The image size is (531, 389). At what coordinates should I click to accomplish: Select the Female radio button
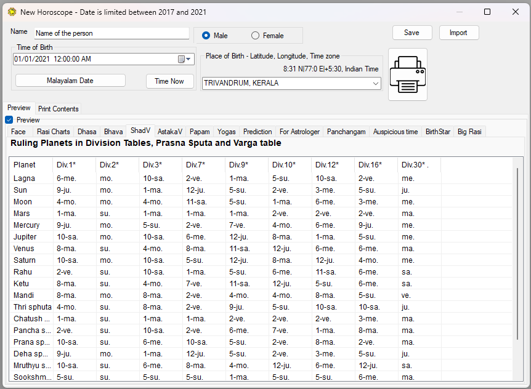click(x=256, y=36)
